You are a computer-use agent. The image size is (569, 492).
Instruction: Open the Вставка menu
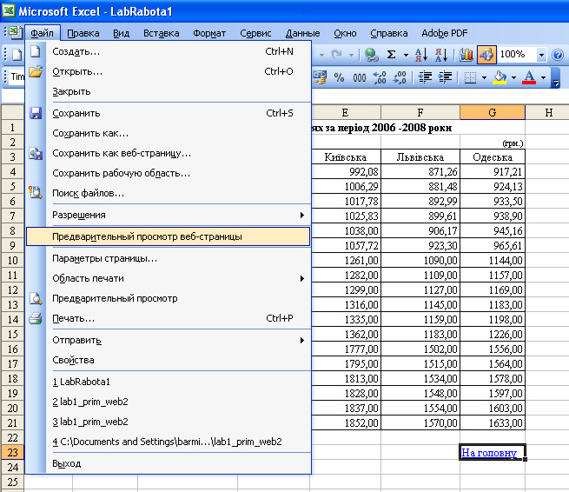click(161, 33)
